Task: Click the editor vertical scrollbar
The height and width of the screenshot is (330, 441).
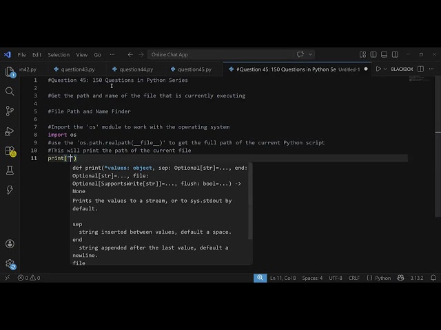Action: (x=438, y=146)
